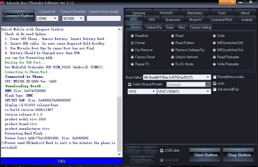Click the log panel scrollbar thumb
The height and width of the screenshot is (167, 258).
click(119, 124)
